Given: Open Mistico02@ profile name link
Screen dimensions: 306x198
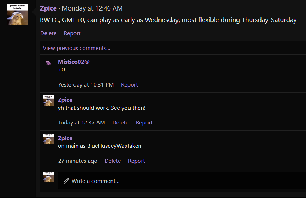Looking at the screenshot, I should pyautogui.click(x=74, y=62).
